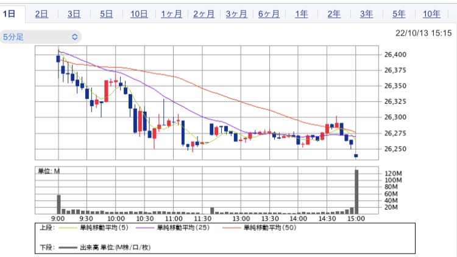Click the 単純移動平均(25) legend entry
The image size is (457, 257).
click(x=183, y=228)
